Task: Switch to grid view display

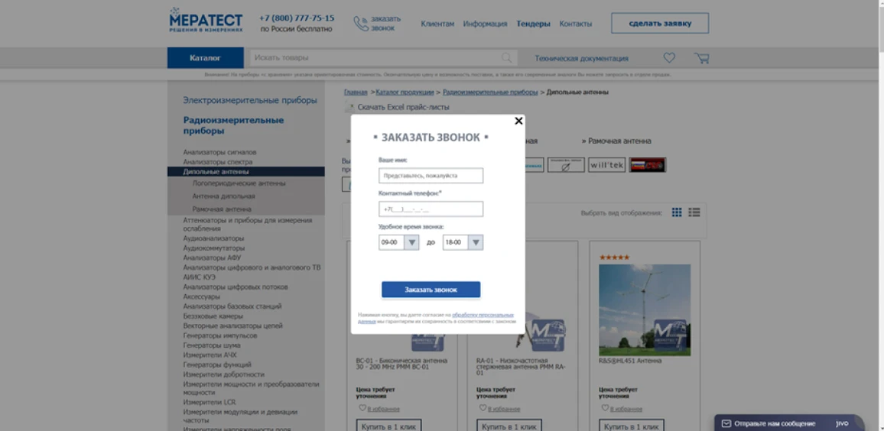Action: coord(677,212)
